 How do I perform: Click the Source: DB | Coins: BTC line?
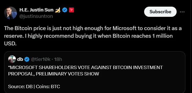click(34, 87)
